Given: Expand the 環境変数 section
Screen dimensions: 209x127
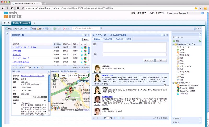Looking at the screenshot, I should tap(200, 122).
